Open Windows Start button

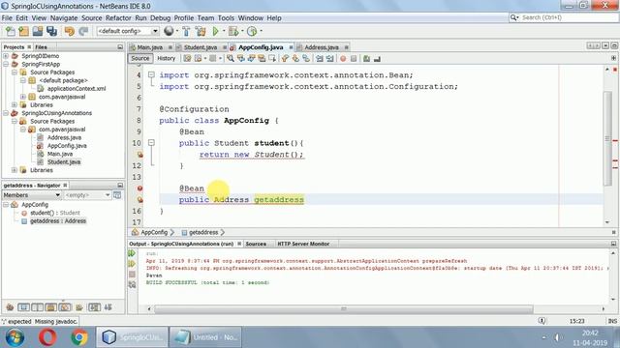[15, 337]
